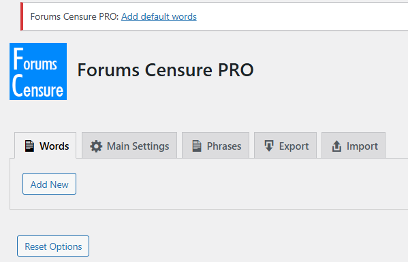Open the Main Settings tab label
The image size is (408, 262).
click(138, 146)
